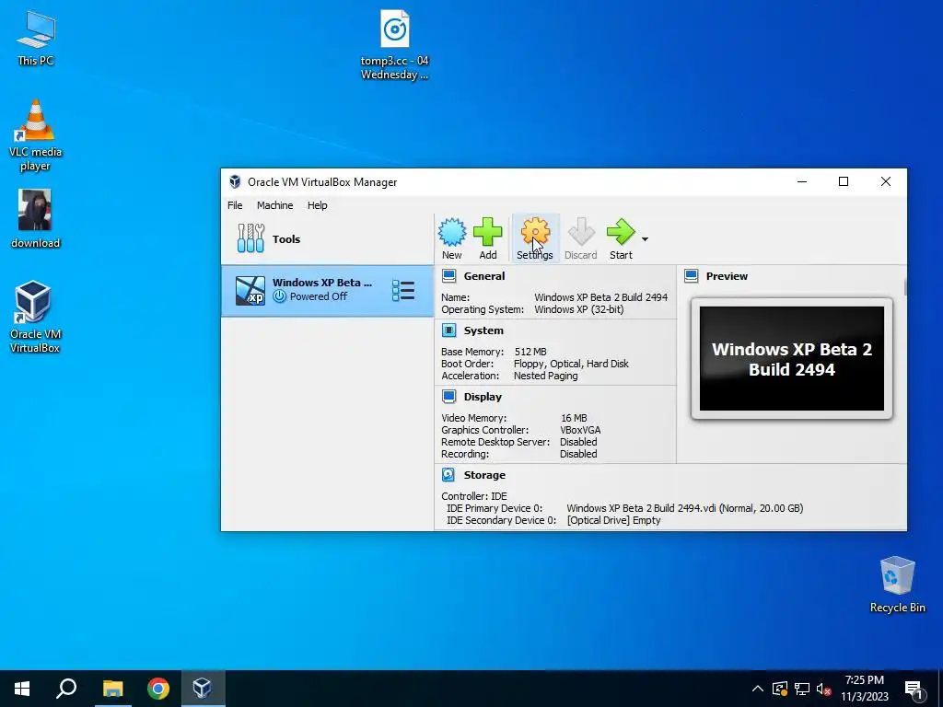Open File Explorer from taskbar
This screenshot has width=943, height=707.
click(112, 689)
